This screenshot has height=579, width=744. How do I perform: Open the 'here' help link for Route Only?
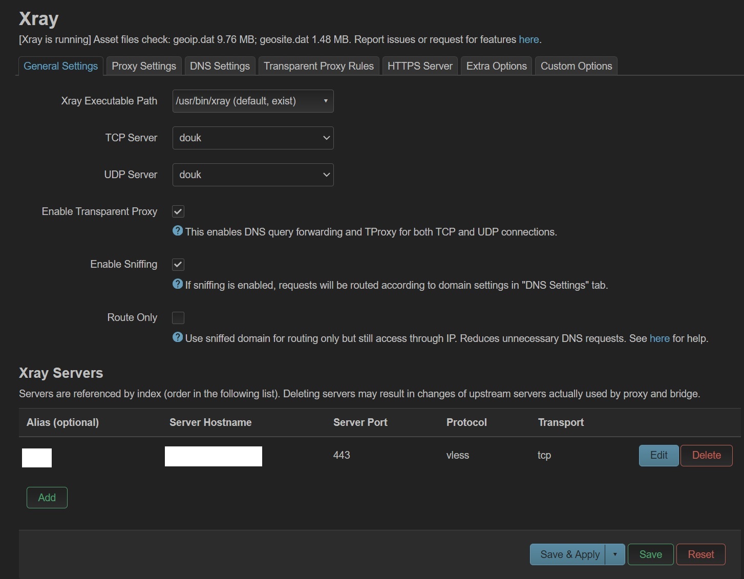click(x=660, y=338)
